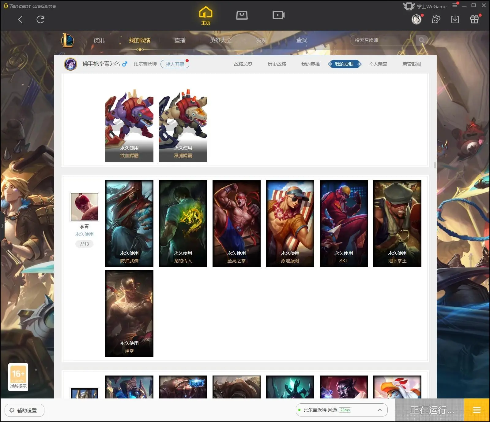Viewport: 490px width, 422px height.
Task: Click the 7/13 skin count badge
Action: coord(84,244)
